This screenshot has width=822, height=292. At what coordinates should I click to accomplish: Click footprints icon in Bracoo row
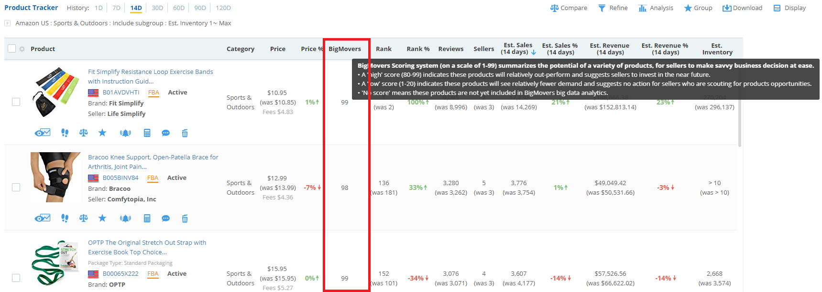tap(65, 218)
